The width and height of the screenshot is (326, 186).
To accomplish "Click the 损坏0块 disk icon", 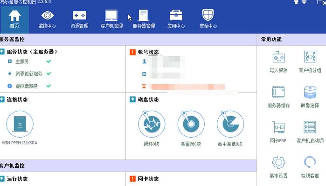I will click(x=152, y=124).
